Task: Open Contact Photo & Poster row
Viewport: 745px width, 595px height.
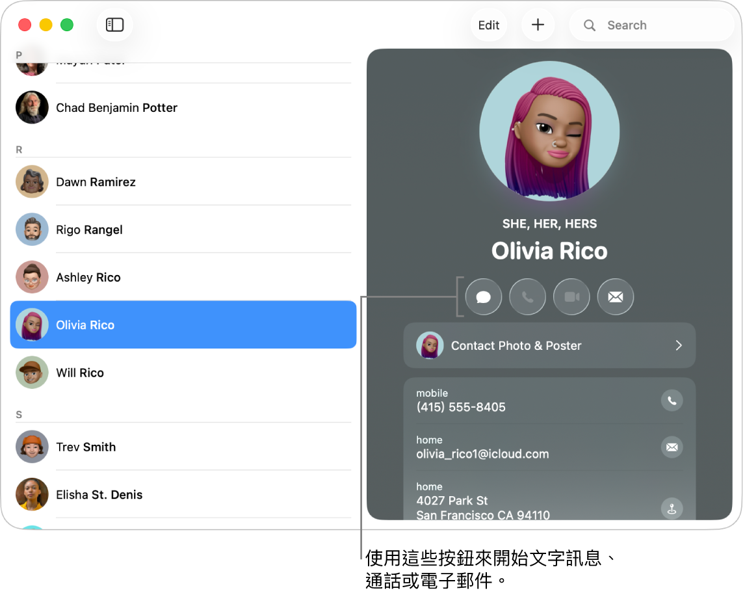Action: [x=549, y=345]
